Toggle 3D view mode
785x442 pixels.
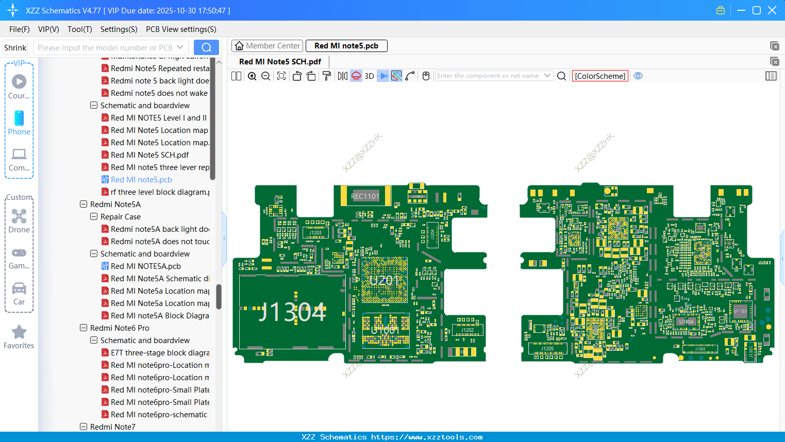pos(369,76)
